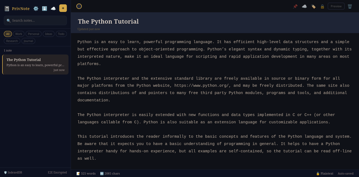
Task: Lock the note with padlock icon
Action: (x=322, y=6)
